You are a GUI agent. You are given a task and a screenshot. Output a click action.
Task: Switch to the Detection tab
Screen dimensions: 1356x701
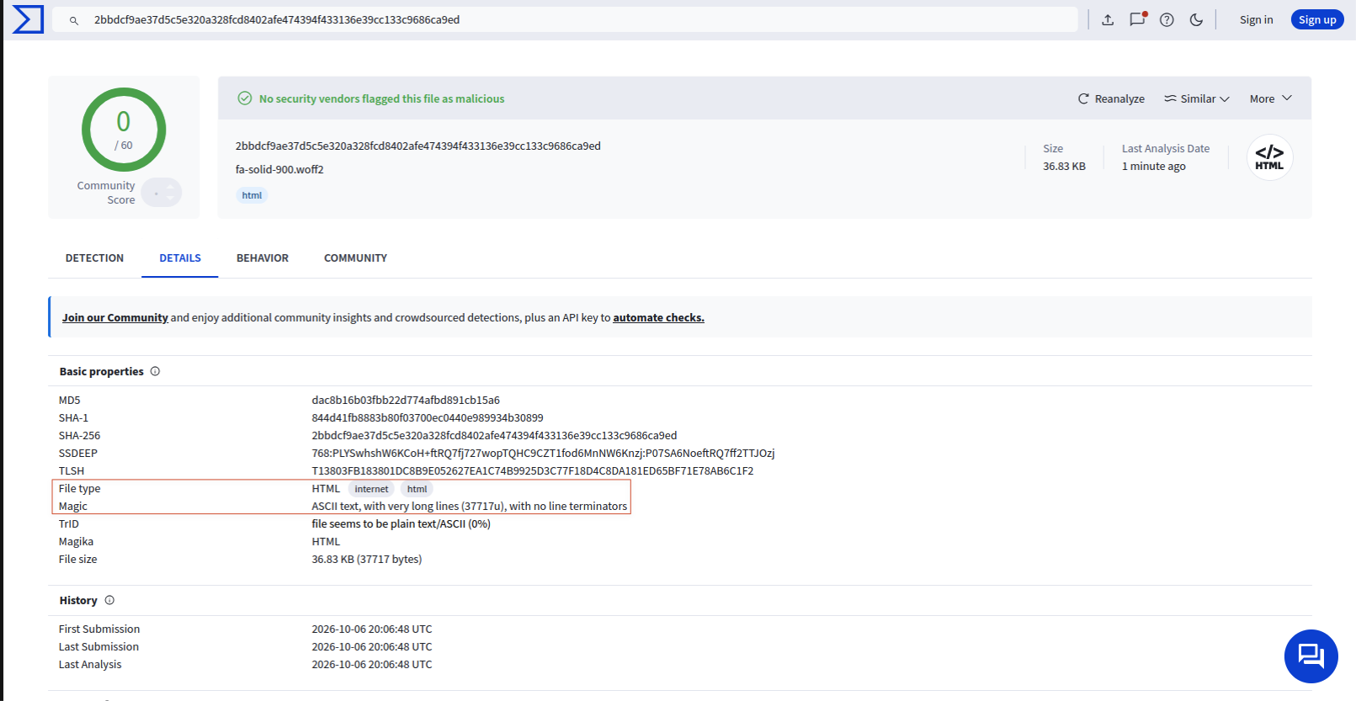coord(94,258)
